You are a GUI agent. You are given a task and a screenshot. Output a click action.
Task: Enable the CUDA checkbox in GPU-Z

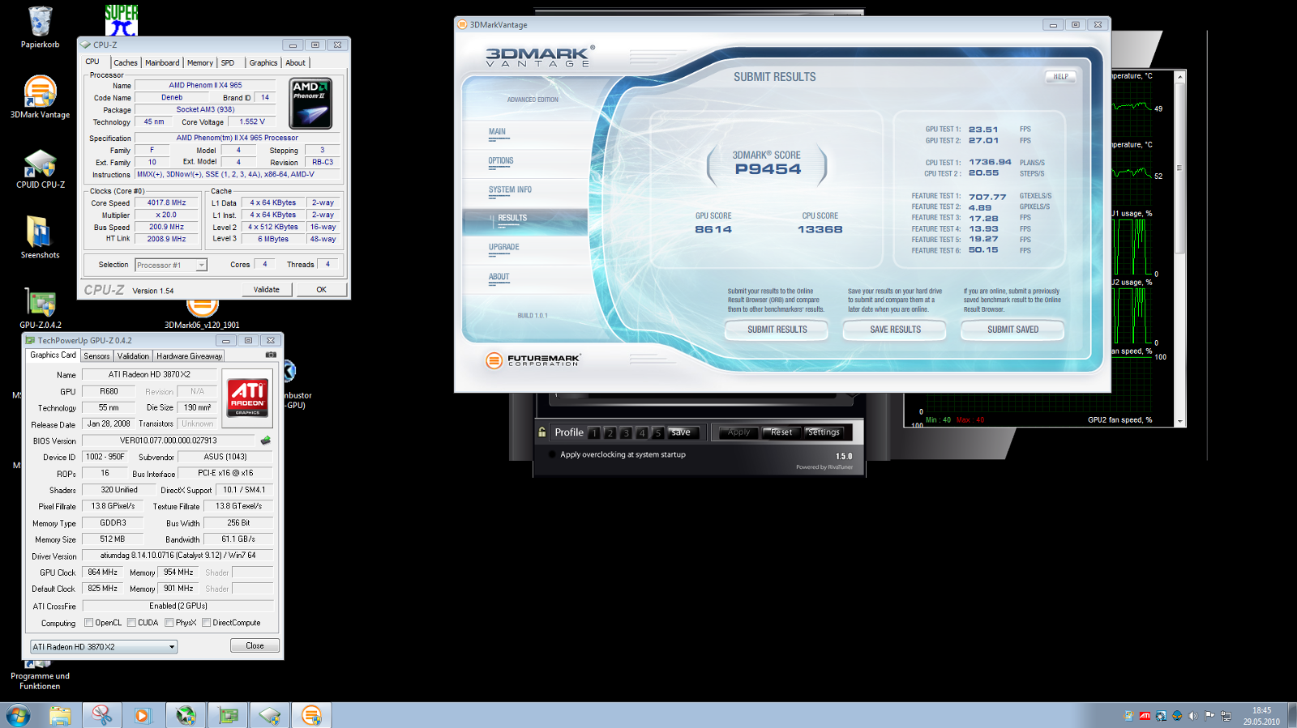[x=131, y=623]
